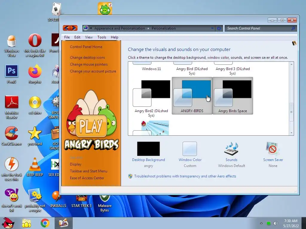This screenshot has width=306, height=229.
Task: Select the Windows 11 theme label
Action: tap(152, 69)
